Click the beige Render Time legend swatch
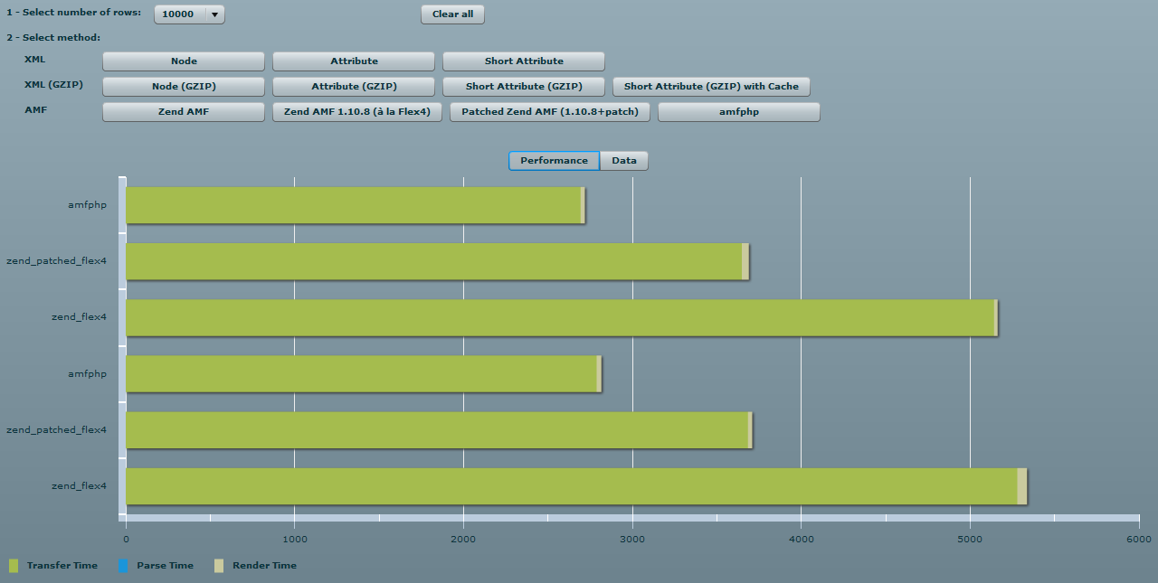Viewport: 1158px width, 583px height. click(x=219, y=566)
